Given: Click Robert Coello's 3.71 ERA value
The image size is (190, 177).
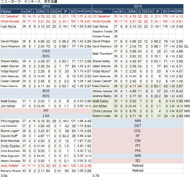Looking at the screenshot, I should (x=133, y=116).
